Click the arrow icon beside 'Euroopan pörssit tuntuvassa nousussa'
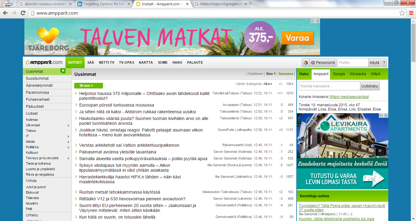Viewport: 416px width, 221px height. tap(76, 105)
